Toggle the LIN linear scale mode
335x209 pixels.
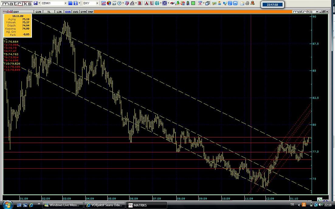[x=59, y=12]
